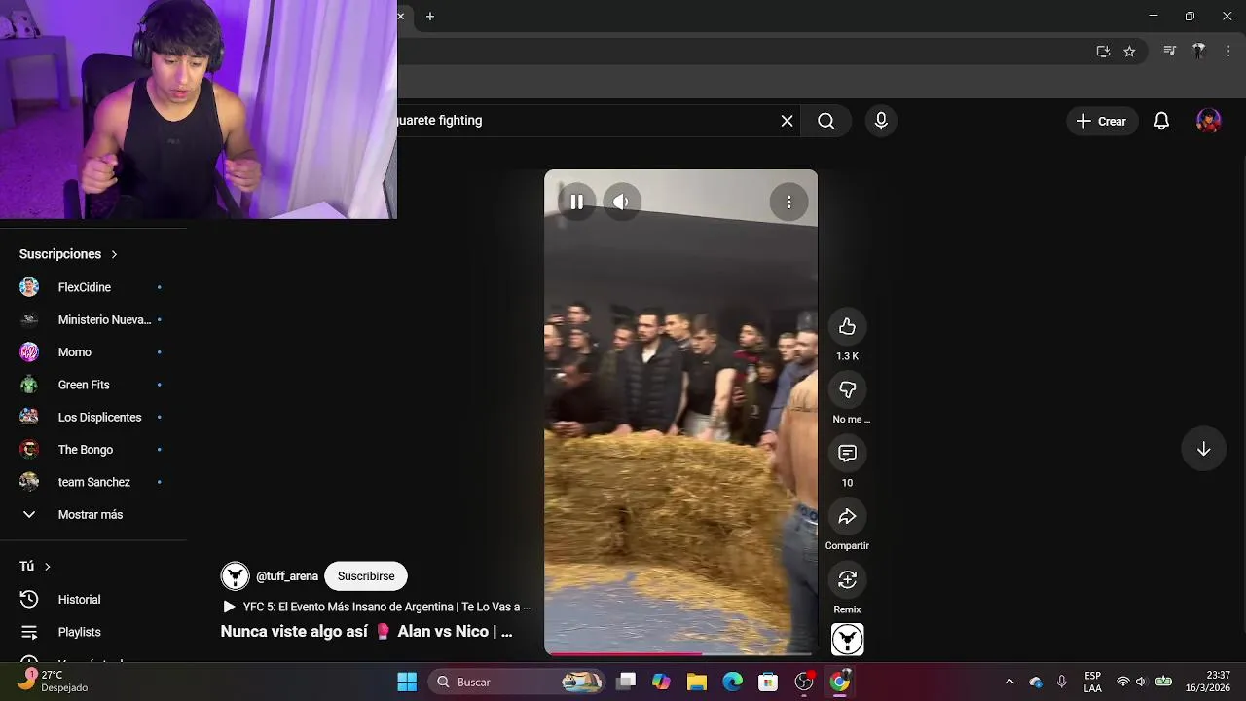Open the 27°C weather widget
The image size is (1246, 701).
click(x=54, y=681)
